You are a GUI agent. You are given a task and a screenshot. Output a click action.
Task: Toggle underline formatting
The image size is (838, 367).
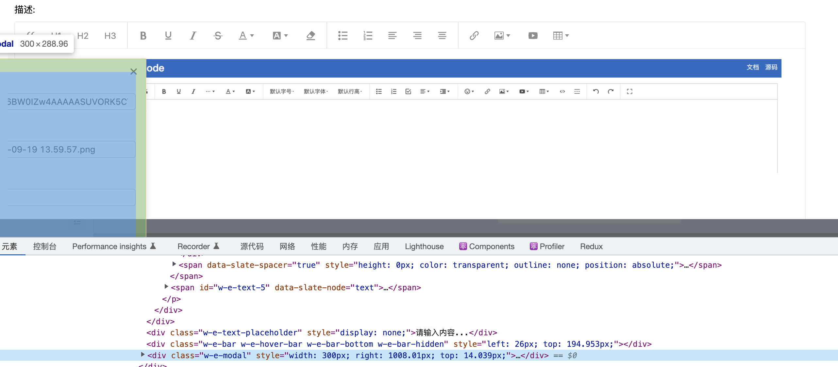[168, 36]
